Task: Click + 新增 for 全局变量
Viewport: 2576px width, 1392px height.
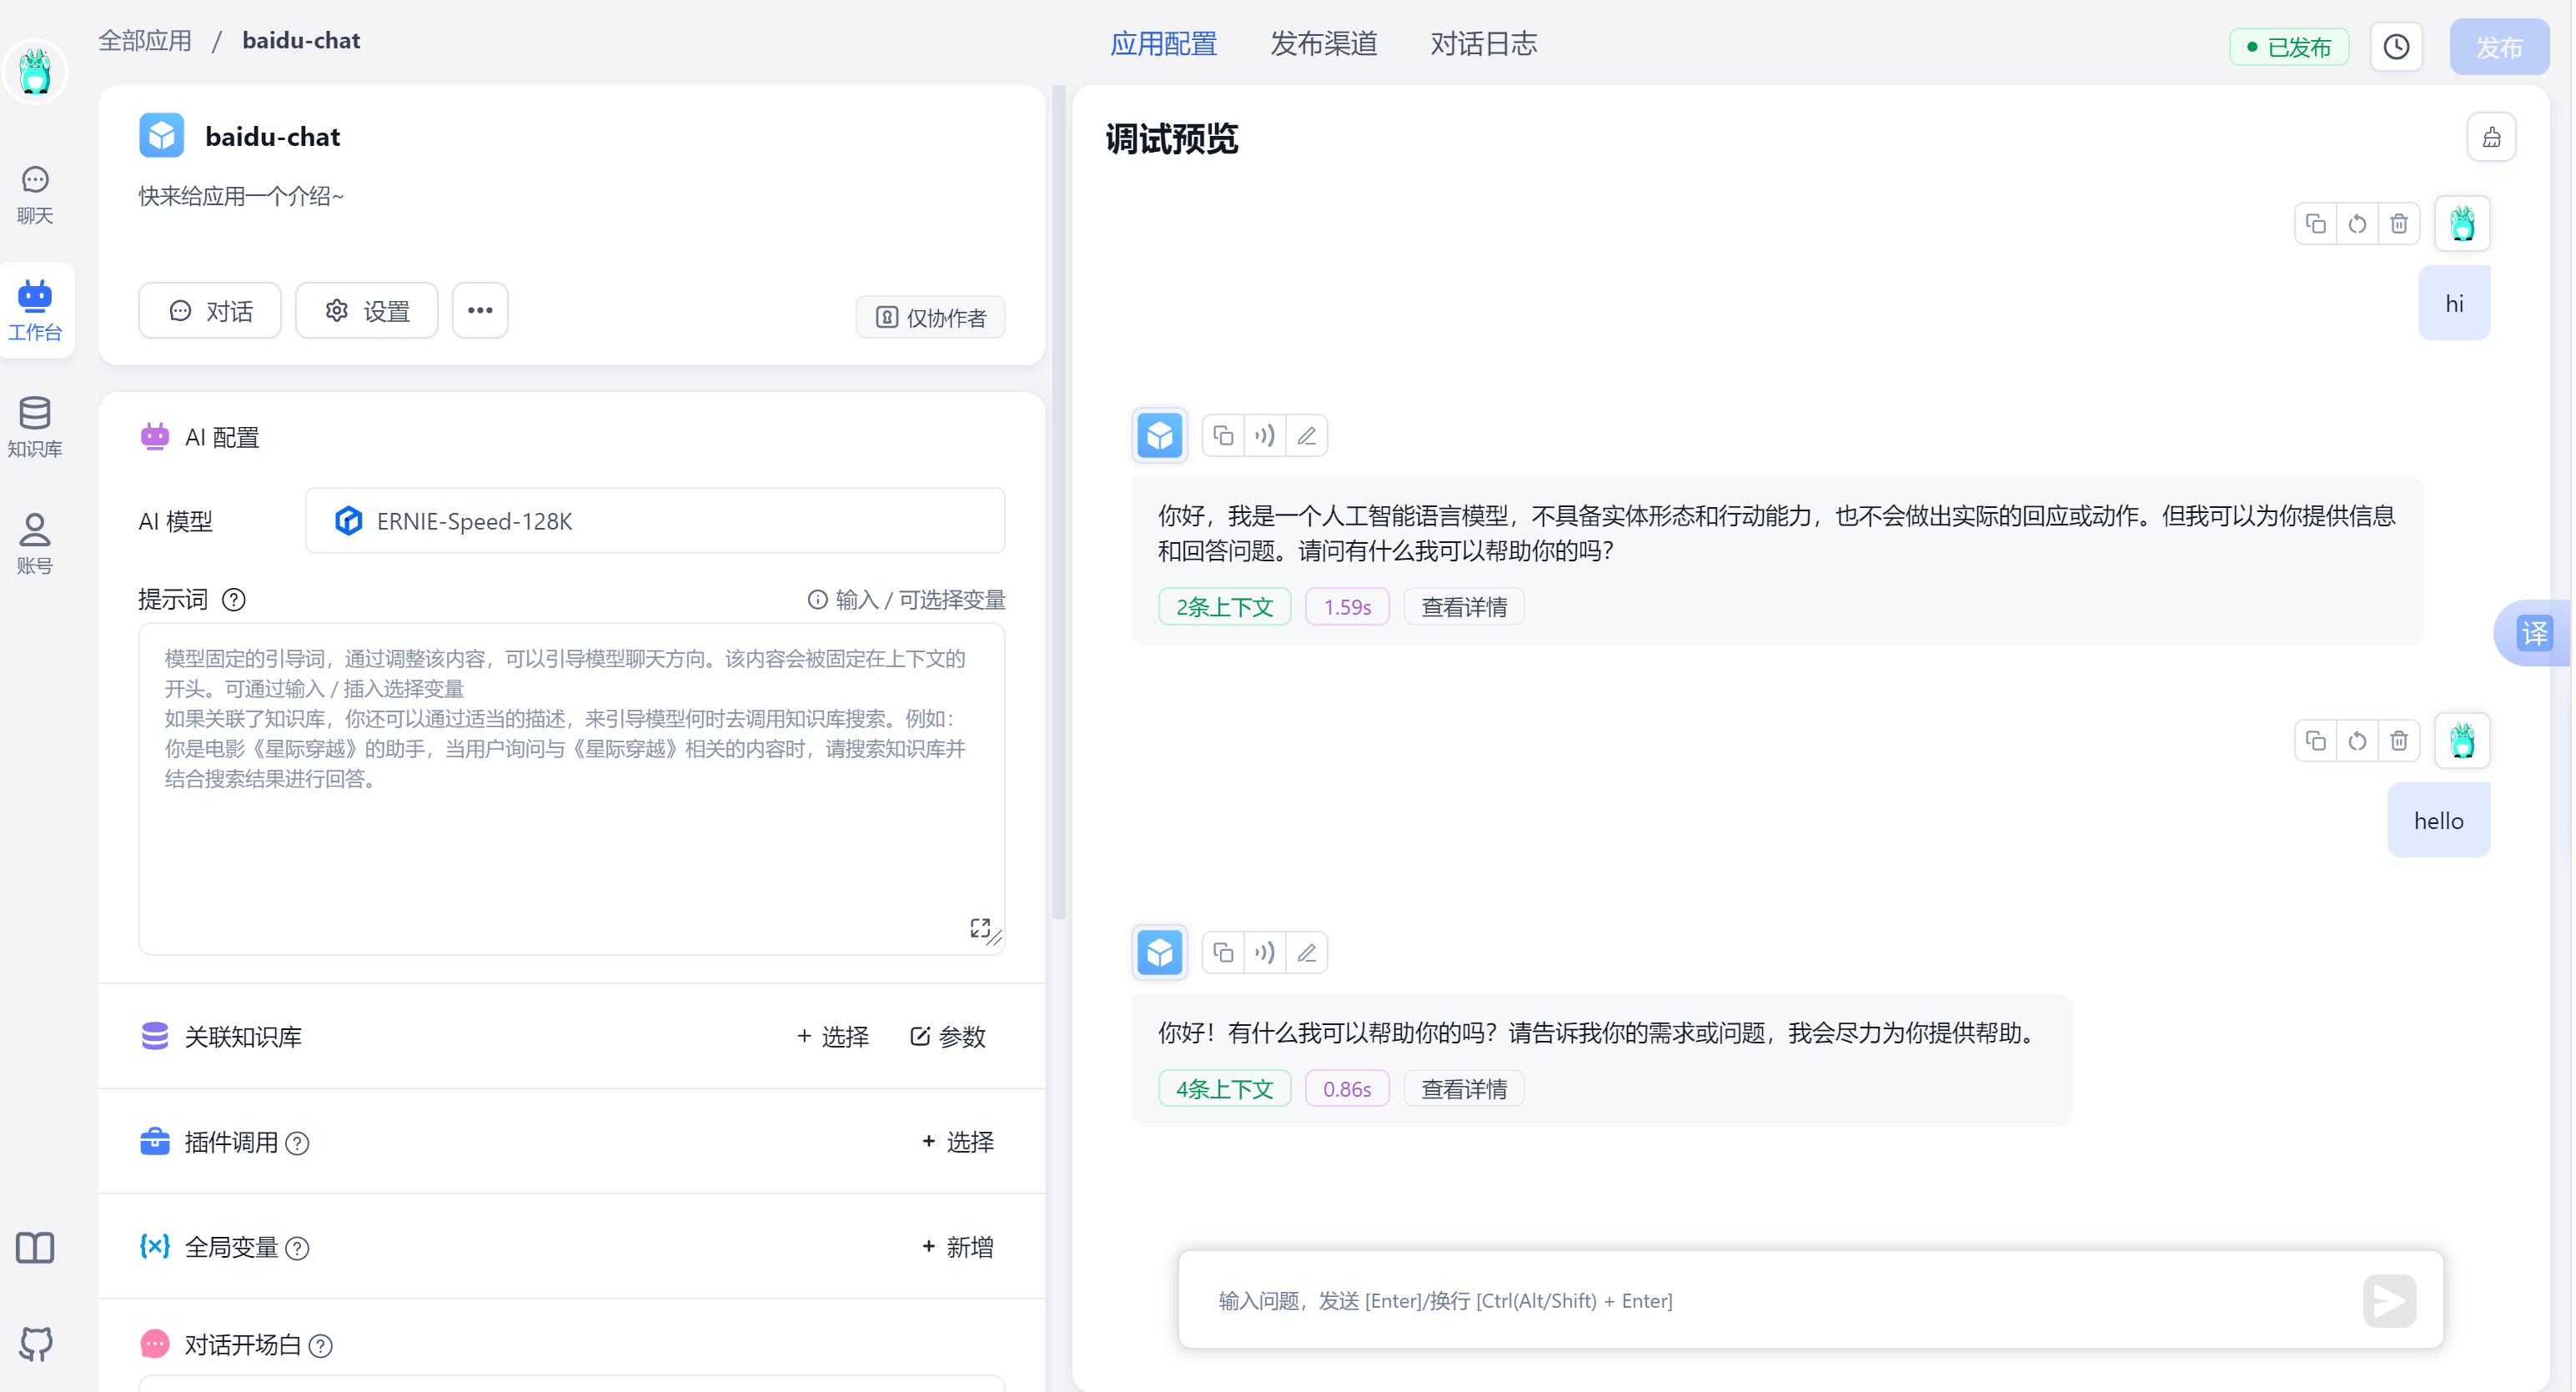Action: (957, 1246)
